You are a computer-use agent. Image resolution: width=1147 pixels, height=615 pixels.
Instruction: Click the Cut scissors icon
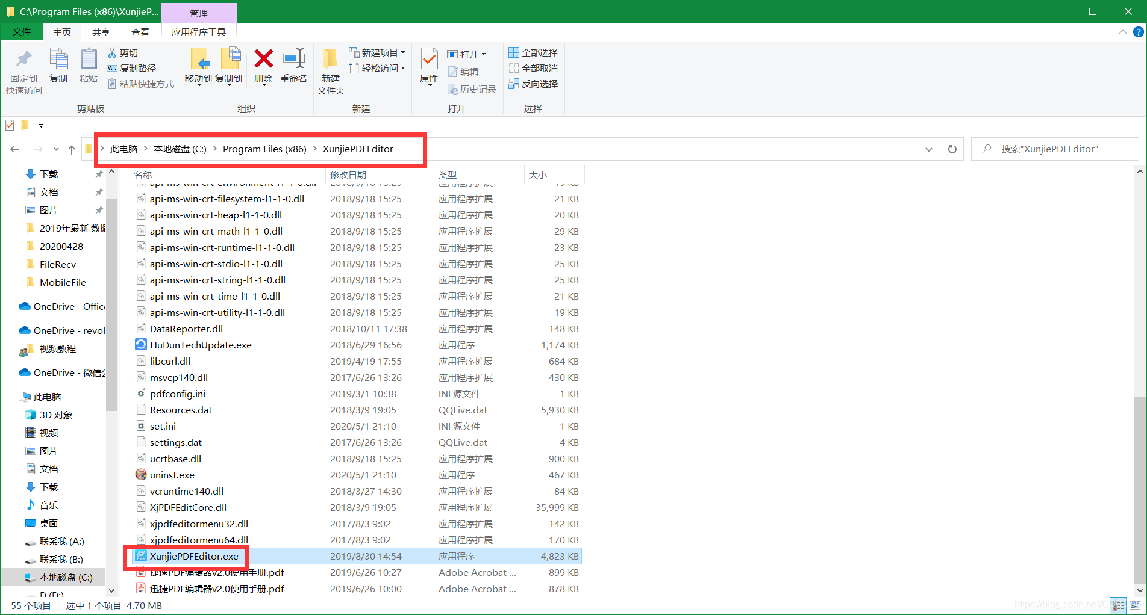(112, 53)
